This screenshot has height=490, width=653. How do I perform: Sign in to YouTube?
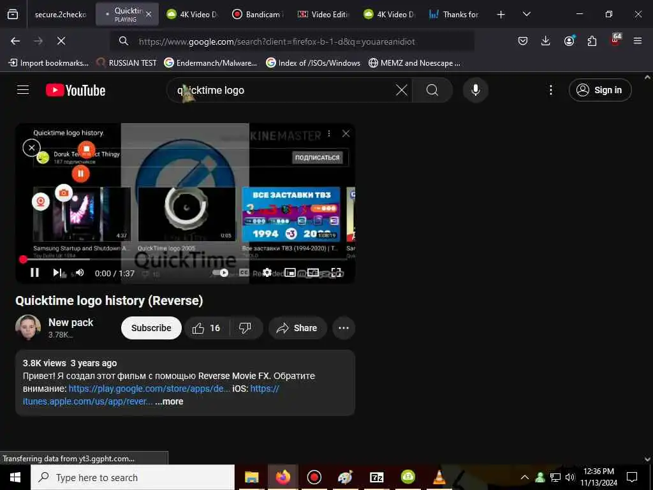click(x=600, y=90)
